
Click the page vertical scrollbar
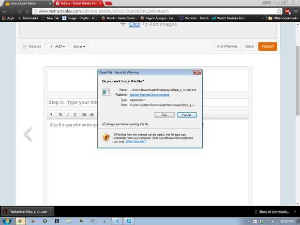pos(298,80)
